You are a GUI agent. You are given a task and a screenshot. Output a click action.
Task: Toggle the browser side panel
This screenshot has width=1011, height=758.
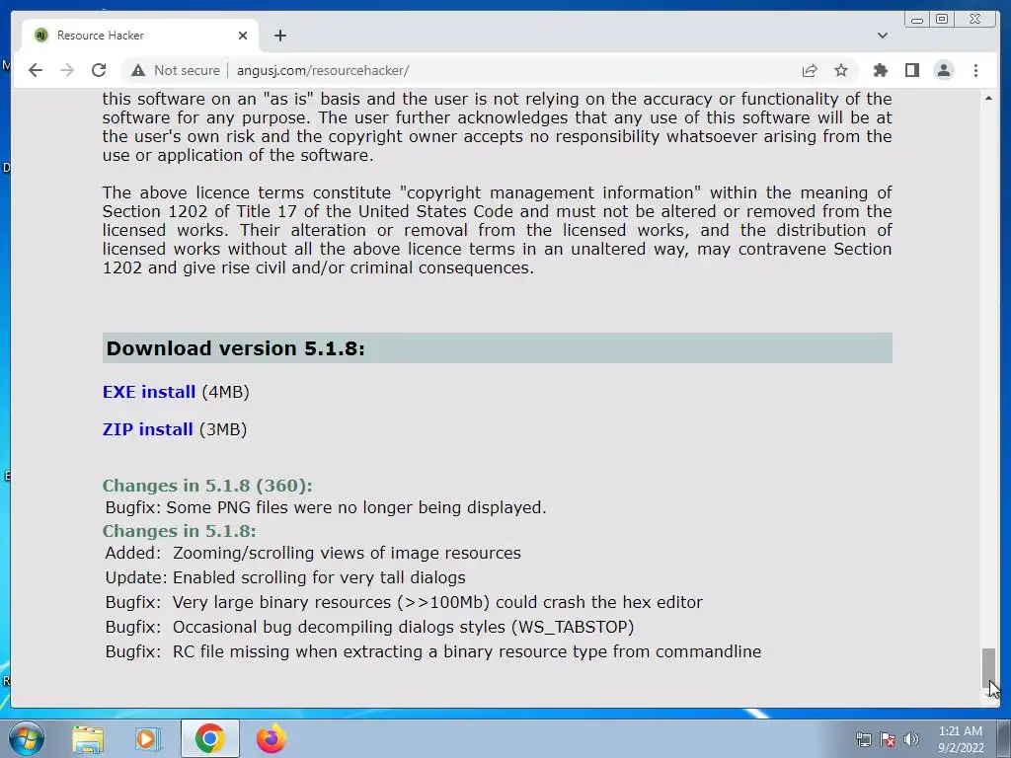click(911, 70)
